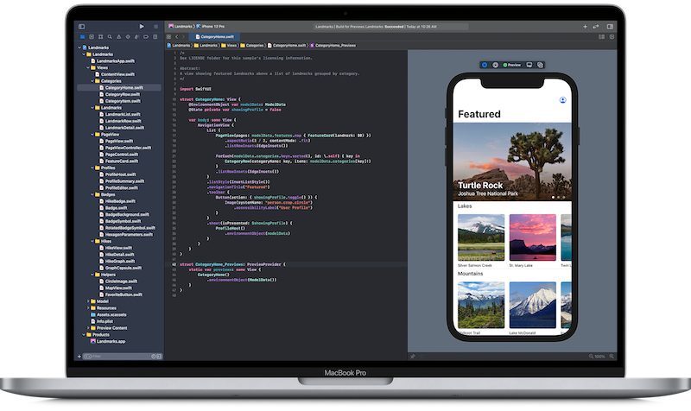691x411 pixels.
Task: Add an editor on the right
Action: point(612,37)
